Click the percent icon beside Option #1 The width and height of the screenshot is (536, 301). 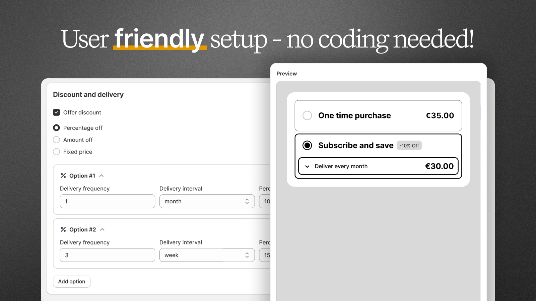click(x=63, y=176)
